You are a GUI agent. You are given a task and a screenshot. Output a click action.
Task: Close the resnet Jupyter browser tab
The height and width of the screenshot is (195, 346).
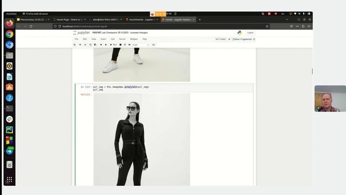(x=194, y=19)
